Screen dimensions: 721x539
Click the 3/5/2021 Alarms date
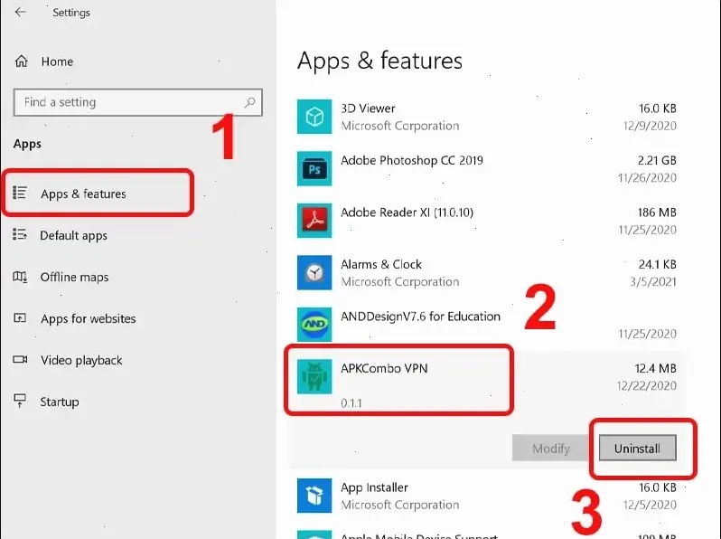point(653,281)
